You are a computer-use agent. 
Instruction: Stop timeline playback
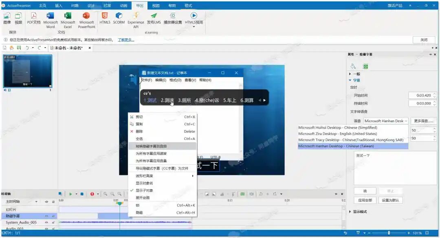point(82,194)
